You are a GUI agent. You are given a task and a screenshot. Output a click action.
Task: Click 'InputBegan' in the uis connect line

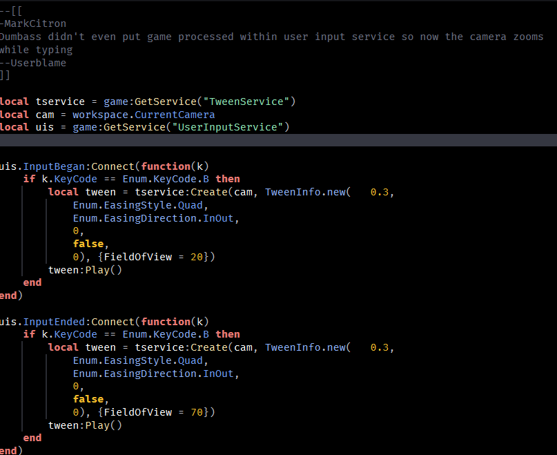(54, 166)
